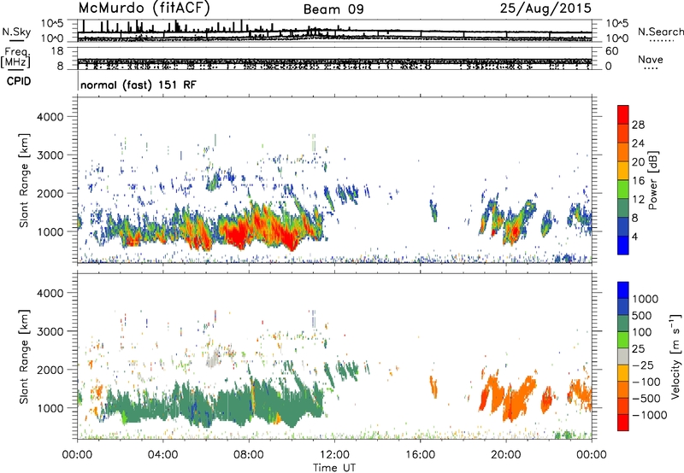684x473 pixels.
Task: Click the grey segment of the velocity color bar
Action: click(623, 356)
